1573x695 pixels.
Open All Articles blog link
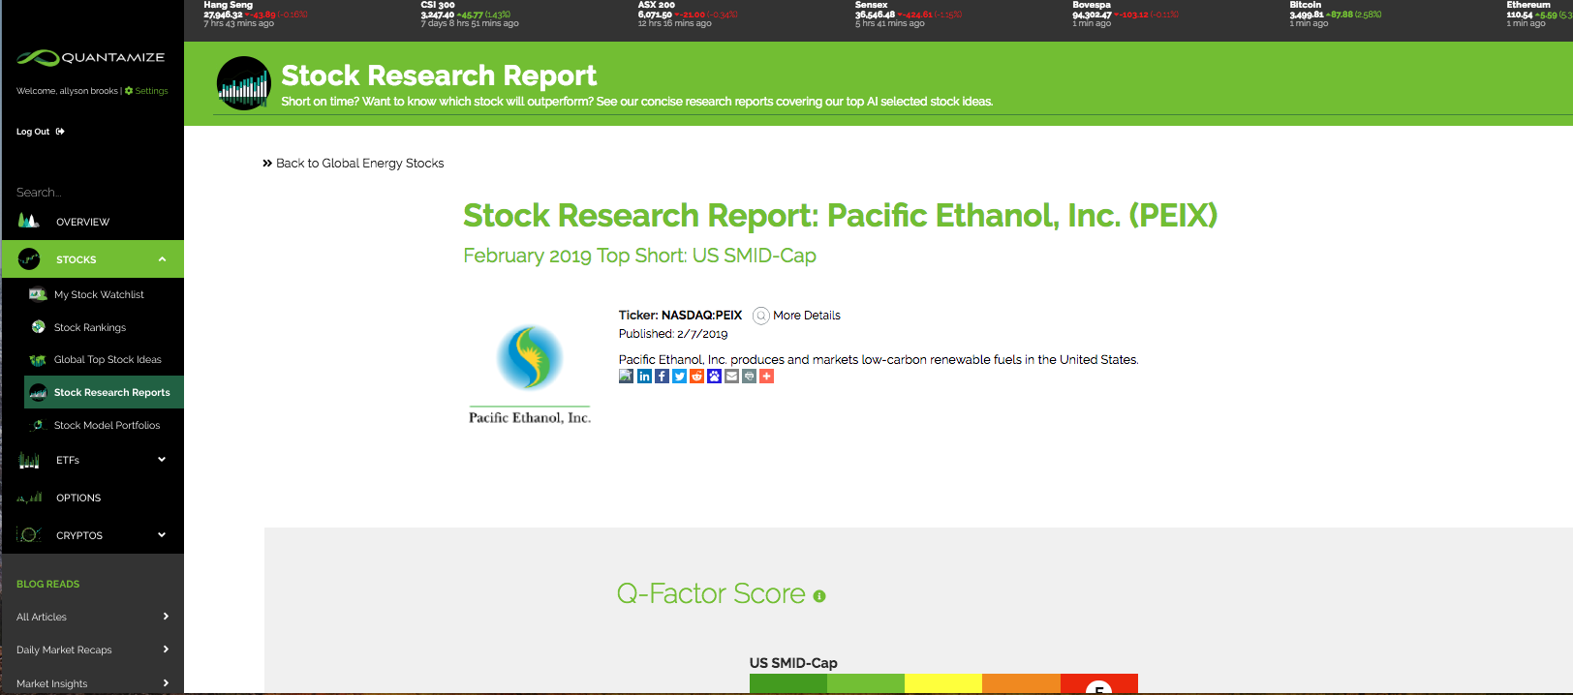pos(42,617)
